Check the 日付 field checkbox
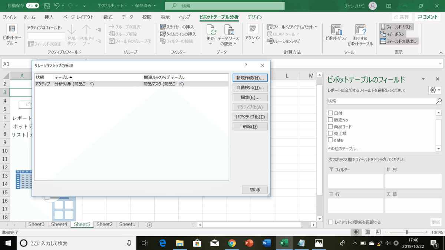 coord(330,113)
